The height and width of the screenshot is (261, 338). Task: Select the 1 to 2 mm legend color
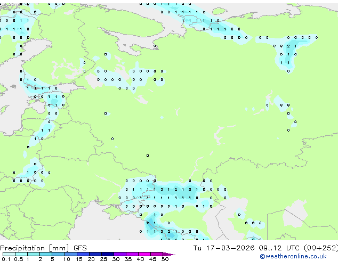coord(34,254)
